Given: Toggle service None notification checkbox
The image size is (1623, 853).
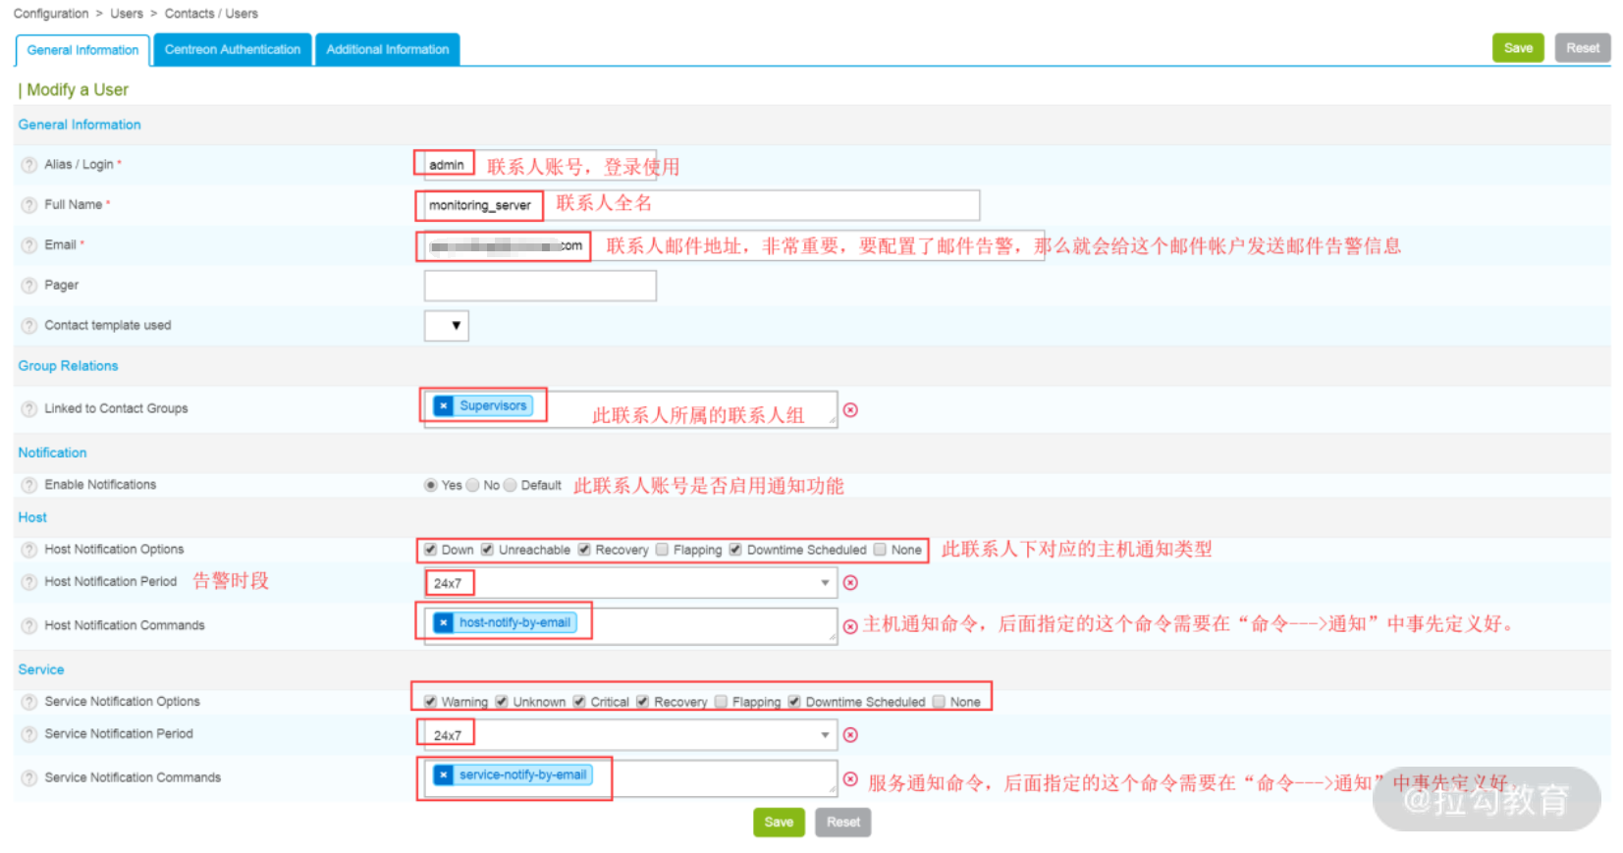Looking at the screenshot, I should pos(939,702).
